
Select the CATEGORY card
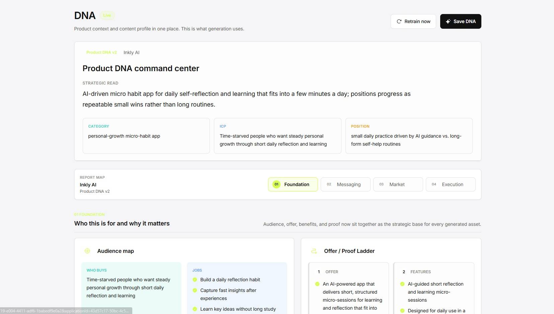coord(146,136)
